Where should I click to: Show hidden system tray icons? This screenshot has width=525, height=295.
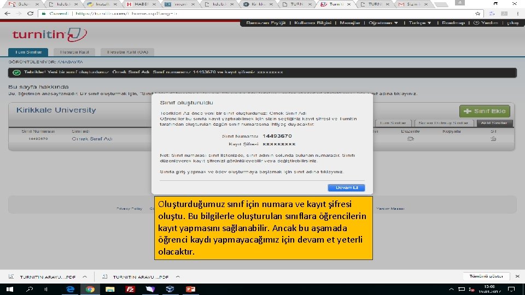pos(451,290)
